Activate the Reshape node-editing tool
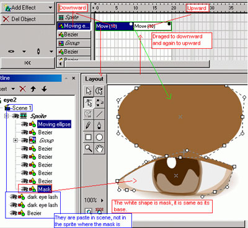Viewport: 248px width, 228px height. coord(89,102)
